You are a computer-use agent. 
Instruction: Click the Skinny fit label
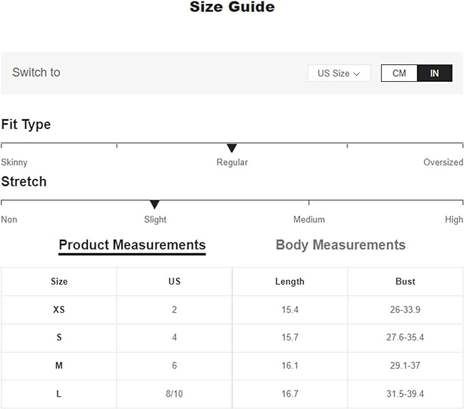14,163
